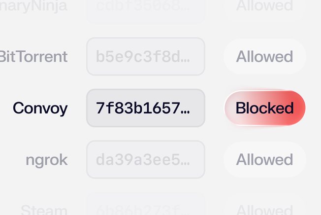
Task: Select the ngrok application label
Action: pos(47,160)
